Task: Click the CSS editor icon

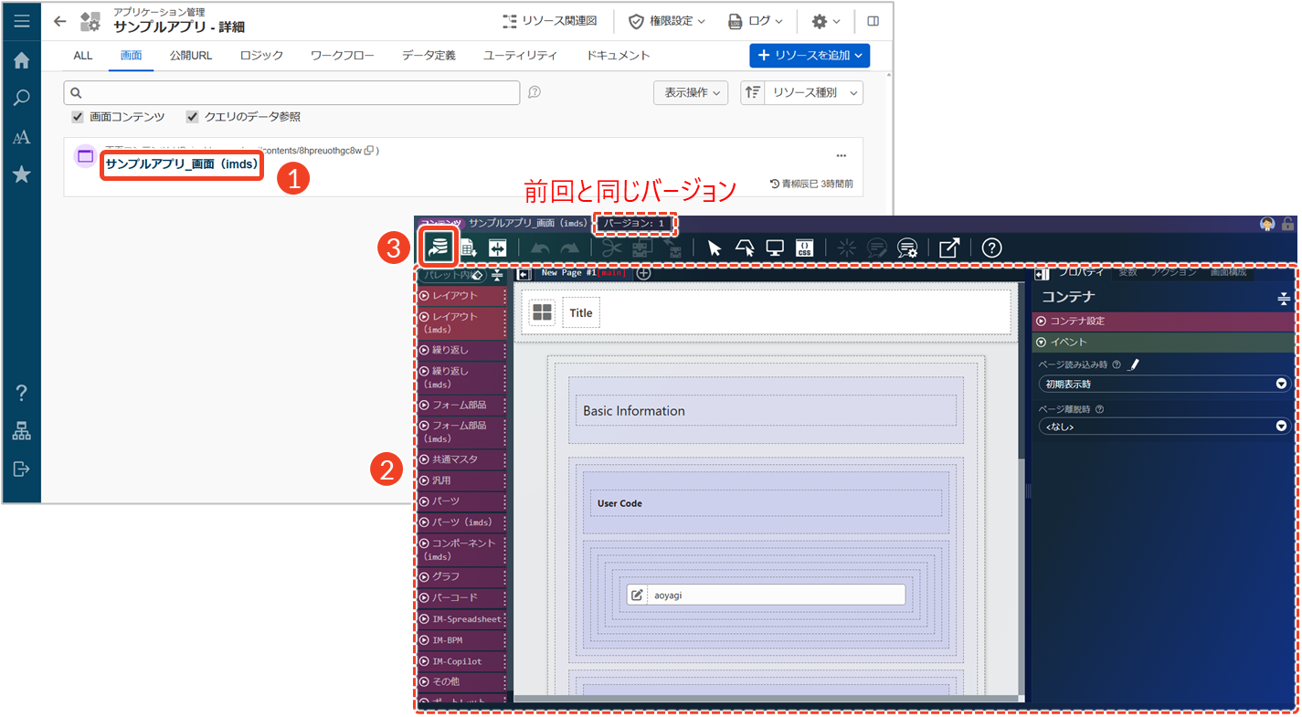Action: click(804, 248)
